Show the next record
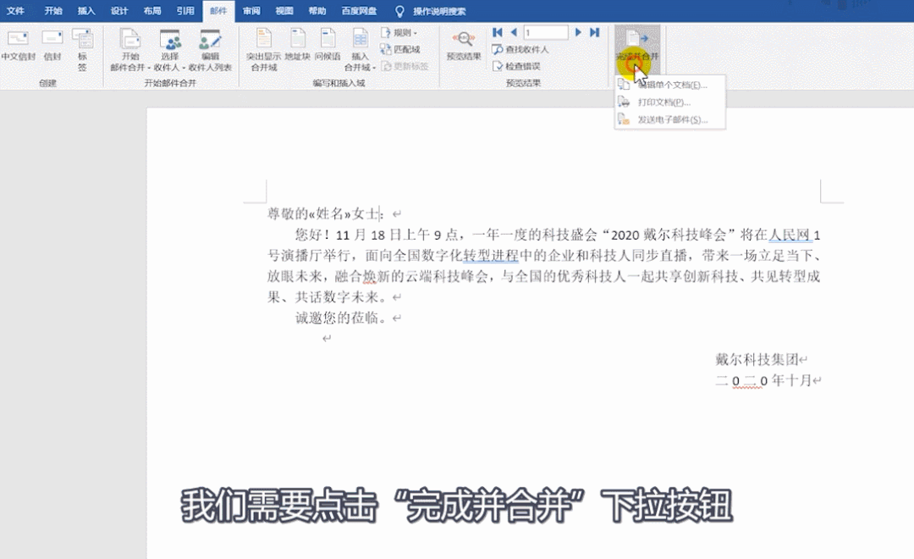Screen dimensions: 914x559 (x=578, y=32)
